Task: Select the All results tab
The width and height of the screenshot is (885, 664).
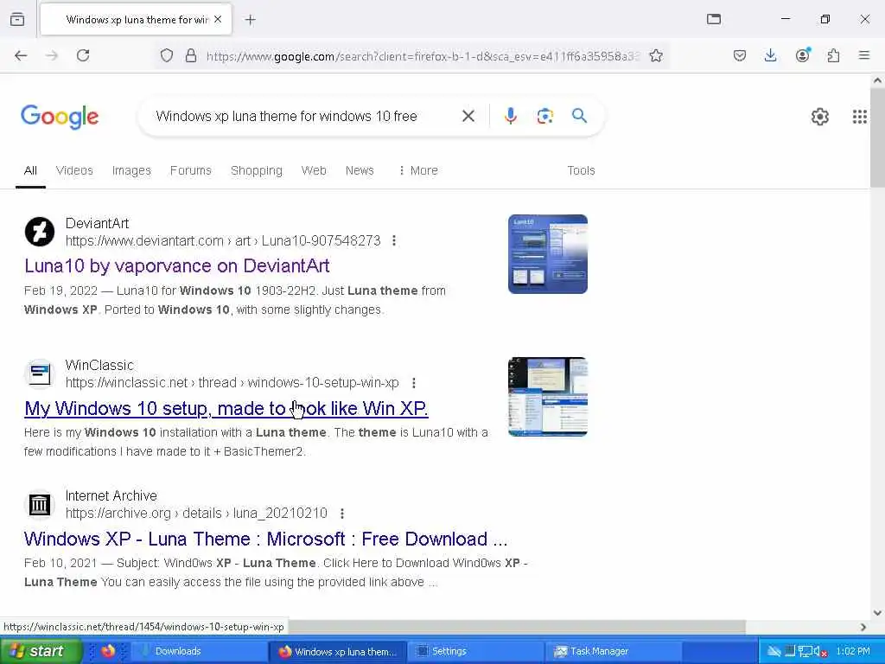Action: pos(30,170)
